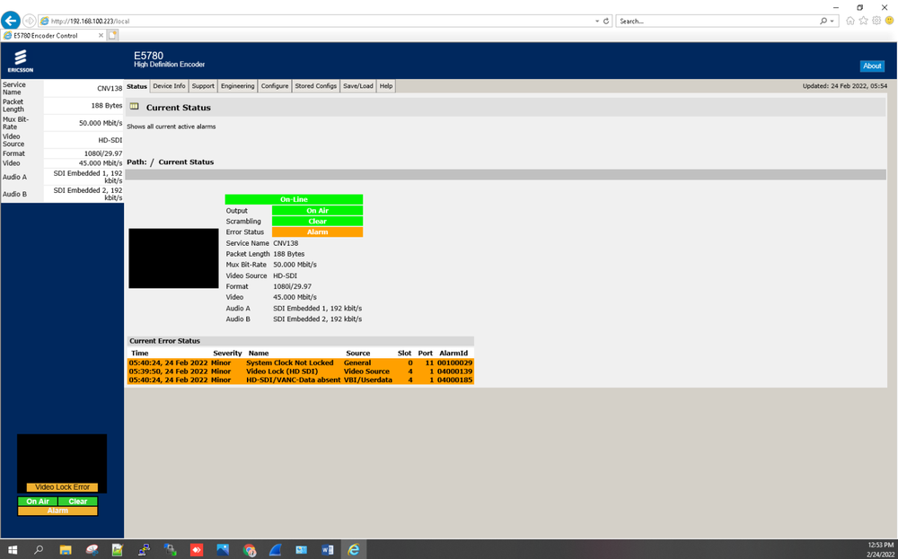
Task: Click the Ericsson logo
Action: [x=20, y=60]
